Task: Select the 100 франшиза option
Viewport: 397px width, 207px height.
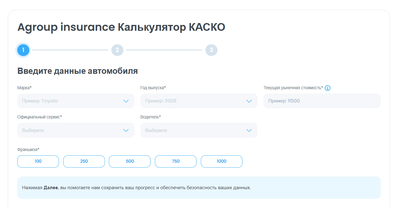Action: tap(38, 161)
